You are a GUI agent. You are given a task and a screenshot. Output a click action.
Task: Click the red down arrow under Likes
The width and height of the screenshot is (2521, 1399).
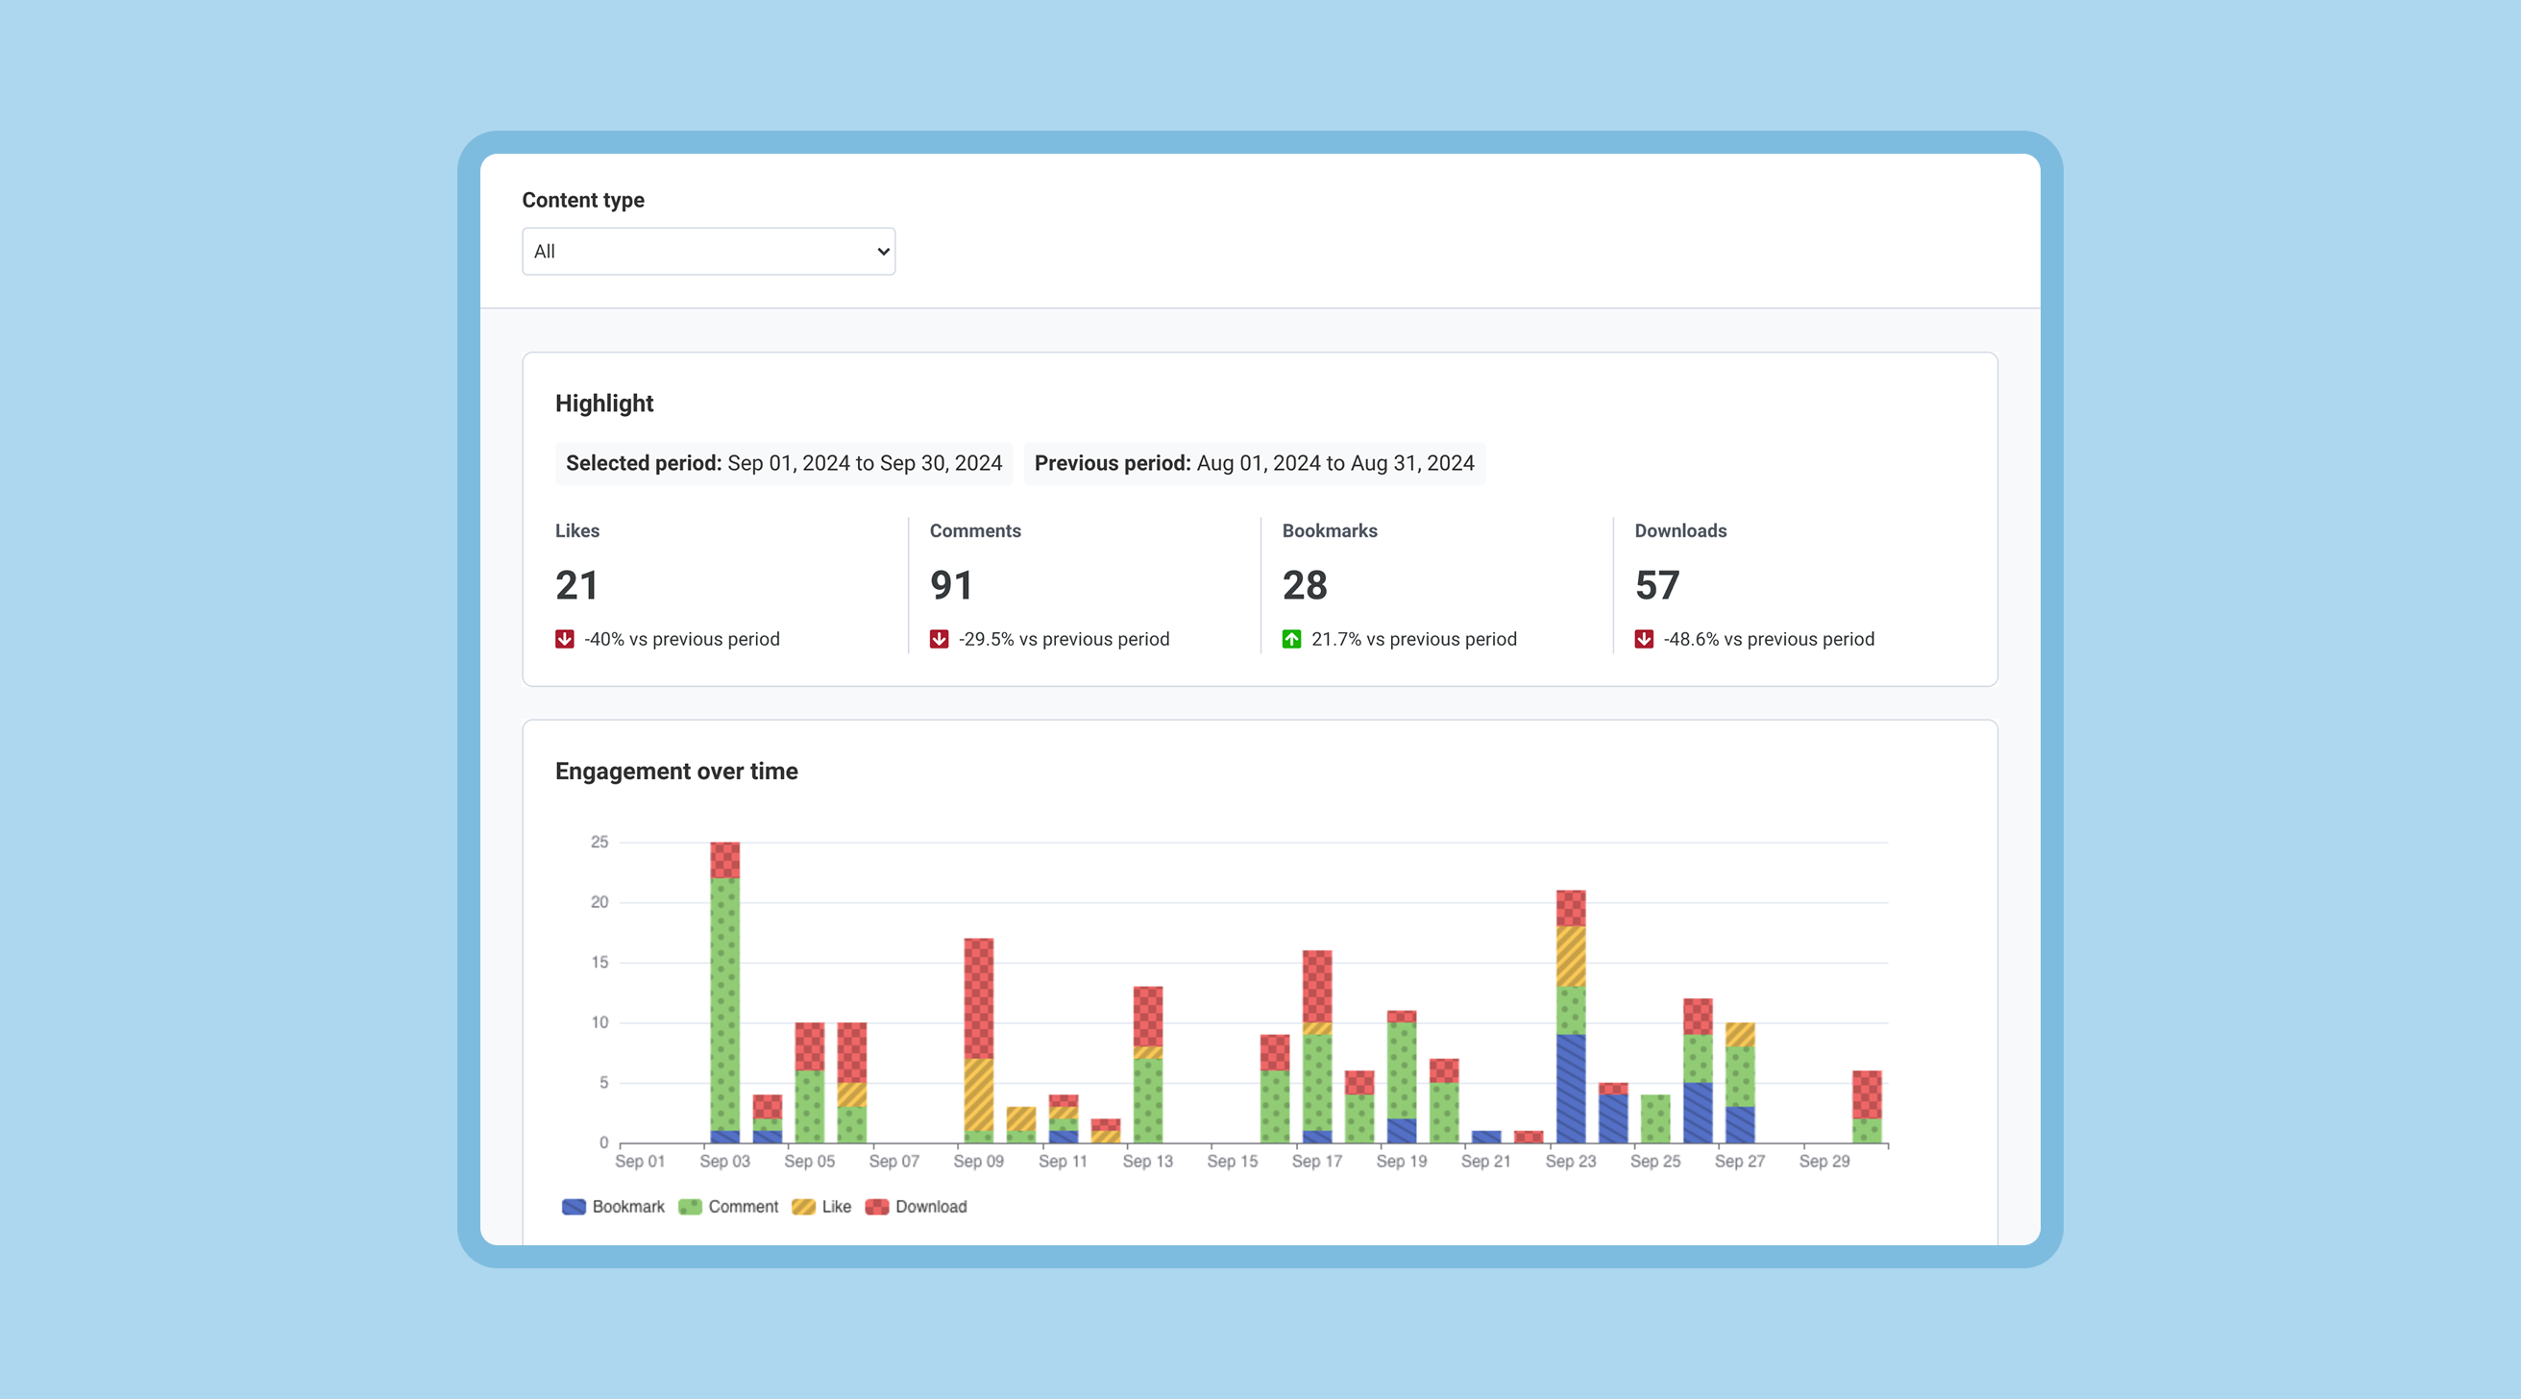[x=565, y=639]
